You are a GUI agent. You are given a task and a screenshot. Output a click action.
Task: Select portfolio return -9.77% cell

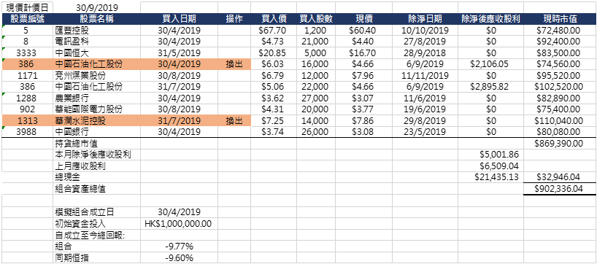tap(179, 246)
